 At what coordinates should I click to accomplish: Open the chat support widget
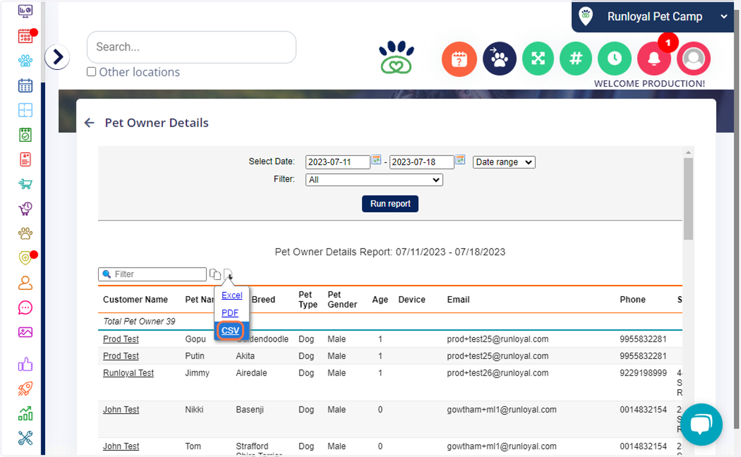pos(701,424)
